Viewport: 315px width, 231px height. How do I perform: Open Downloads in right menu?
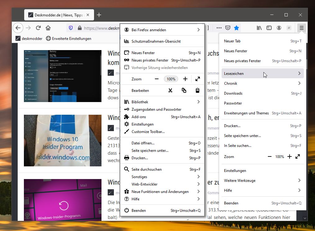click(x=263, y=93)
